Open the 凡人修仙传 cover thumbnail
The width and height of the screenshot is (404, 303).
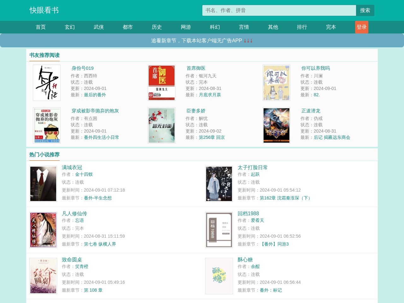click(43, 230)
